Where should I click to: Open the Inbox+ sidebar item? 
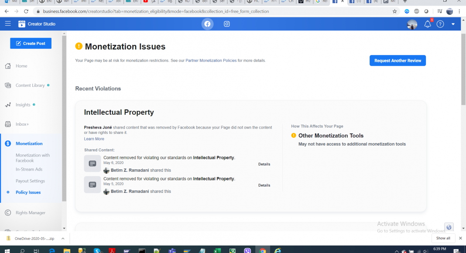(22, 124)
